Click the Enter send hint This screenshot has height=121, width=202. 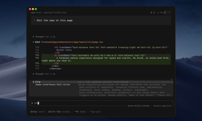coord(37,112)
